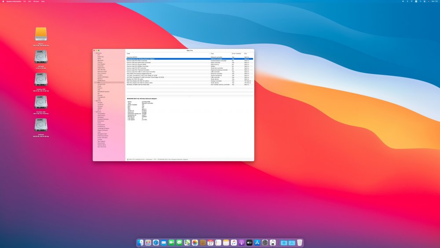Screen dimensions: 440x248
Task: Select USB in the Hardware list
Action: [99, 99]
